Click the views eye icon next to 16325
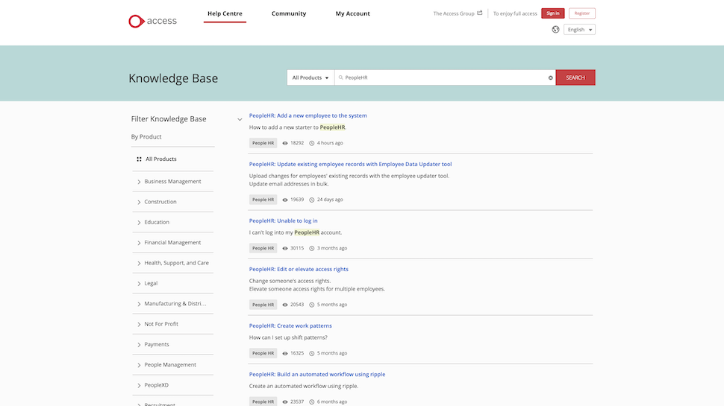 point(285,353)
